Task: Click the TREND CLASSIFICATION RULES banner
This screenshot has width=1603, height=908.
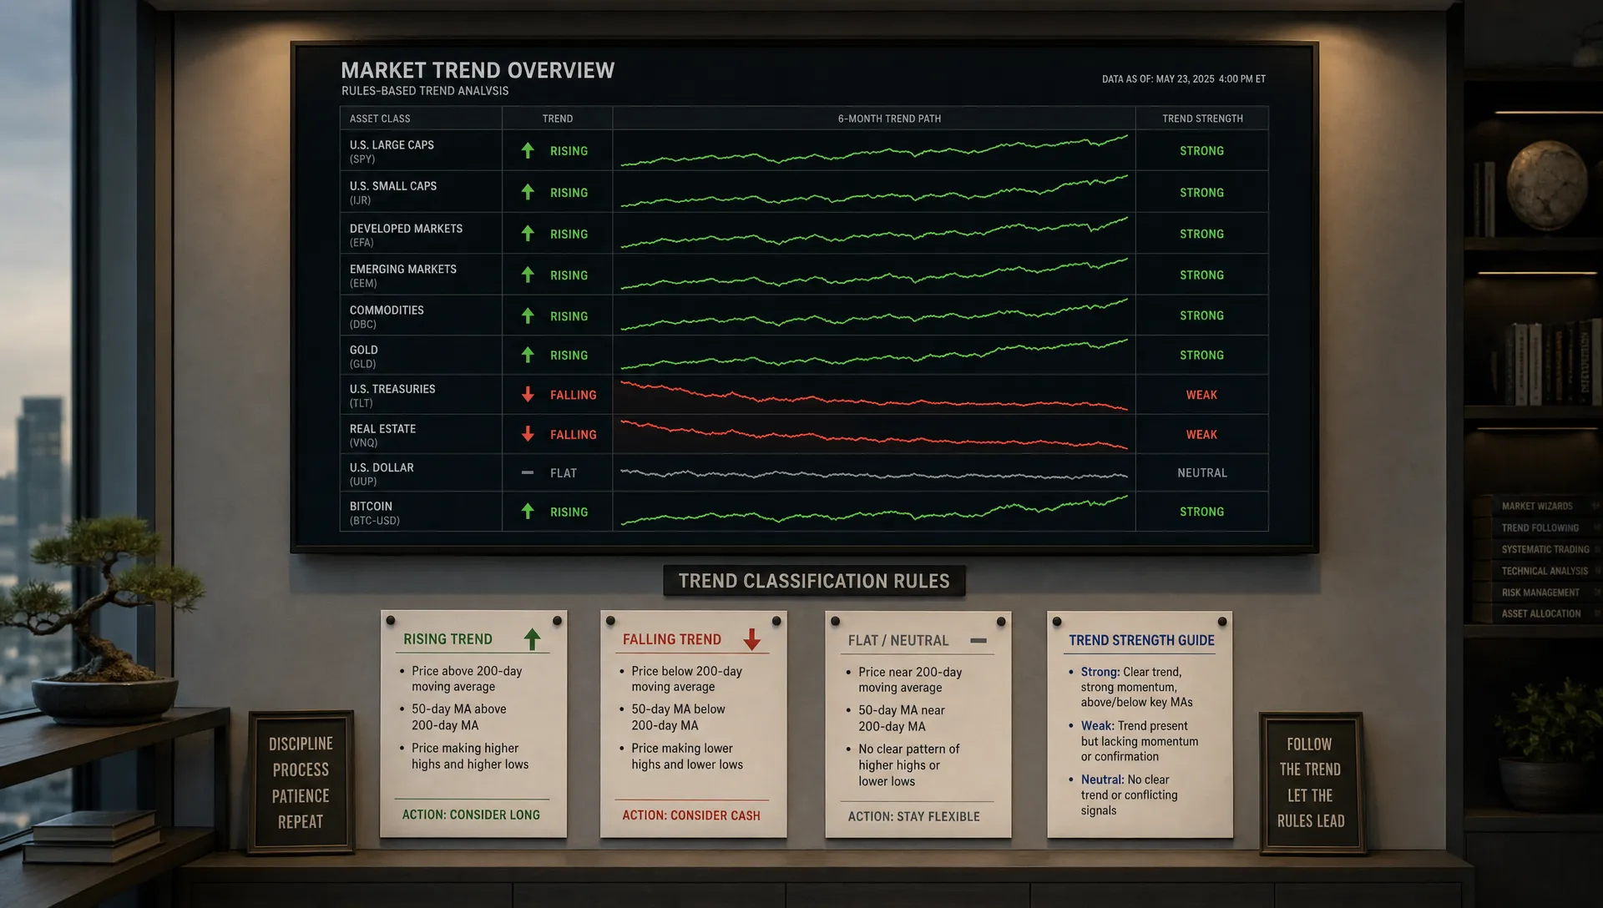Action: pos(814,581)
